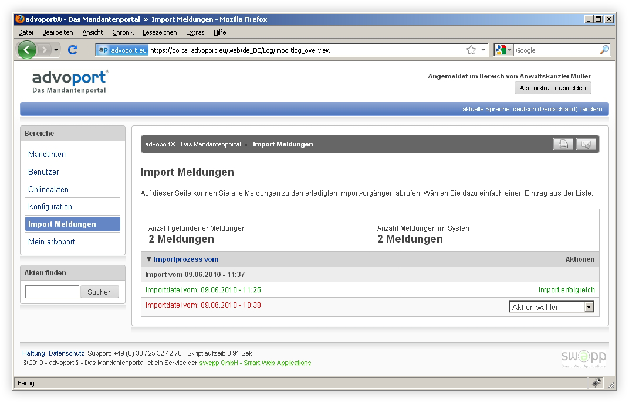Image resolution: width=629 pixels, height=403 pixels.
Task: Reload the page with refresh icon
Action: coord(73,50)
